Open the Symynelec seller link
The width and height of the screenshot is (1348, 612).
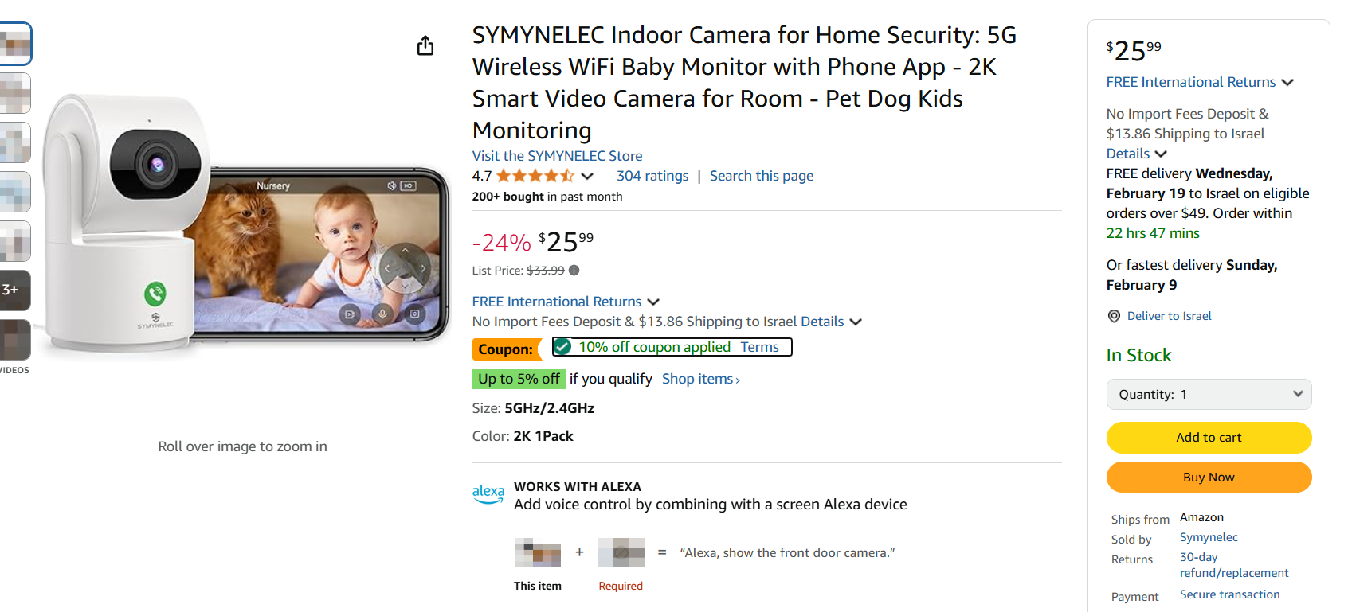[1209, 537]
